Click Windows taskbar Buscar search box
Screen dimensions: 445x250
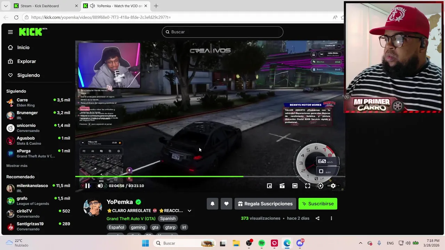coord(185,243)
